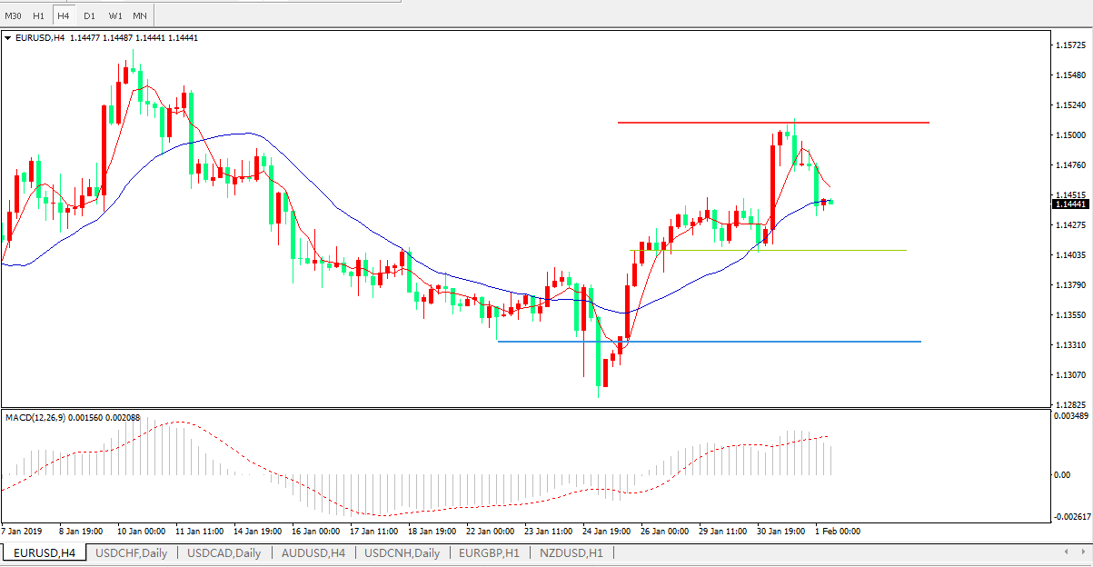Expand the EURUSD,H4 chart title triangle

coord(8,38)
